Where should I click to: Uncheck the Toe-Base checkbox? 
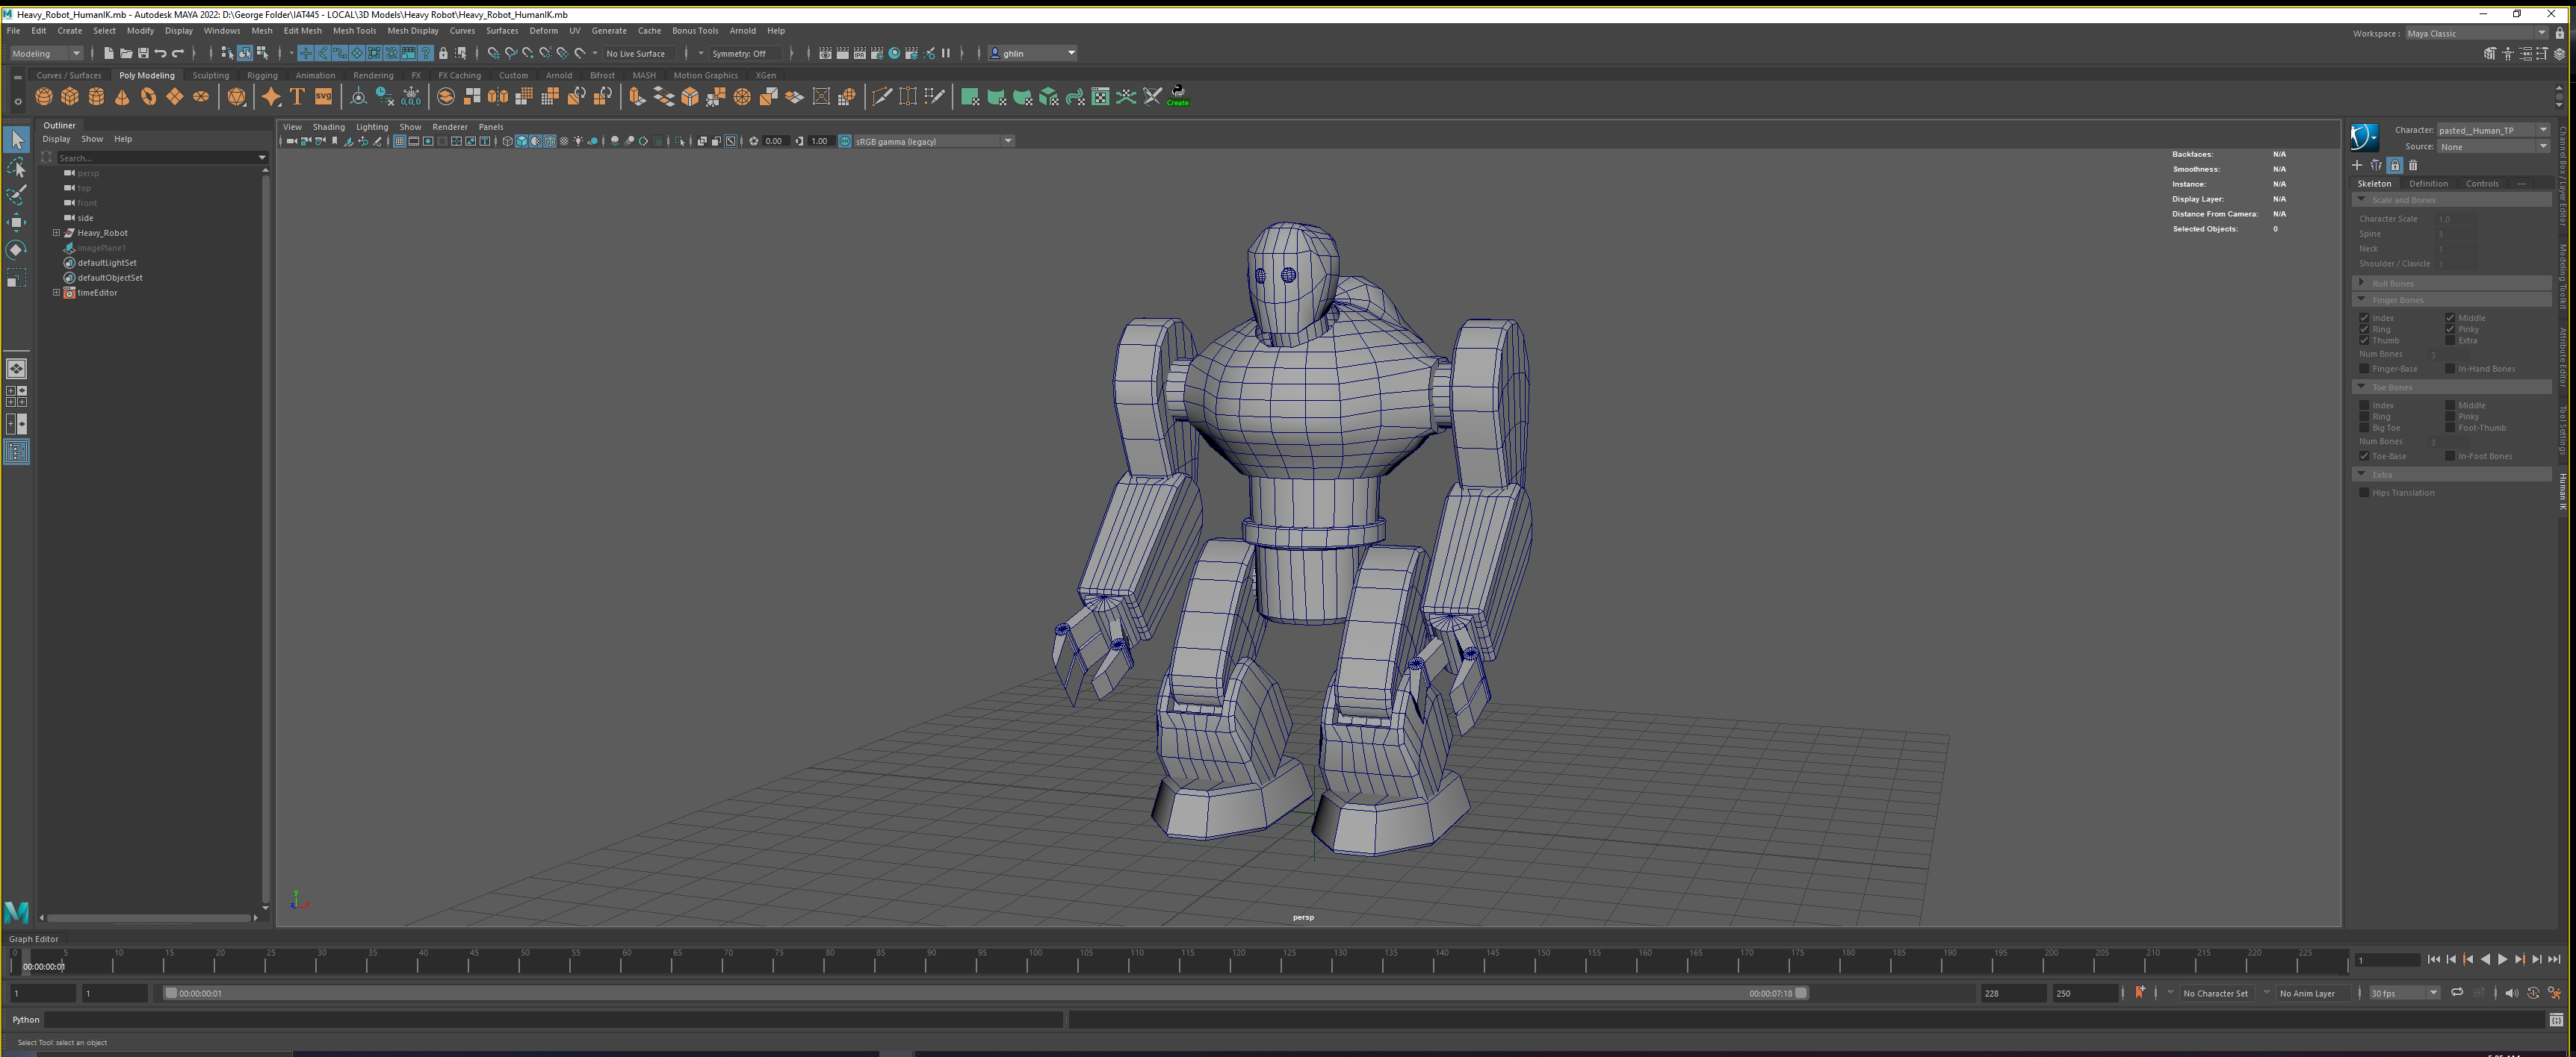[x=2364, y=457]
